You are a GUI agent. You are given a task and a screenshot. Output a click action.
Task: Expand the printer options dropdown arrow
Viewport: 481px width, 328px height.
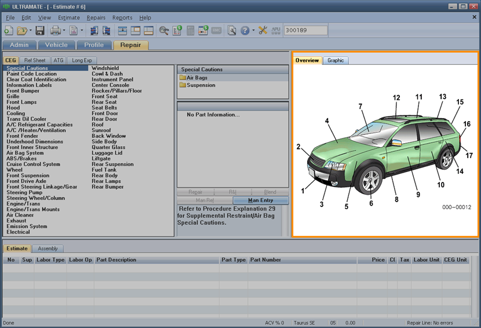[x=64, y=30]
